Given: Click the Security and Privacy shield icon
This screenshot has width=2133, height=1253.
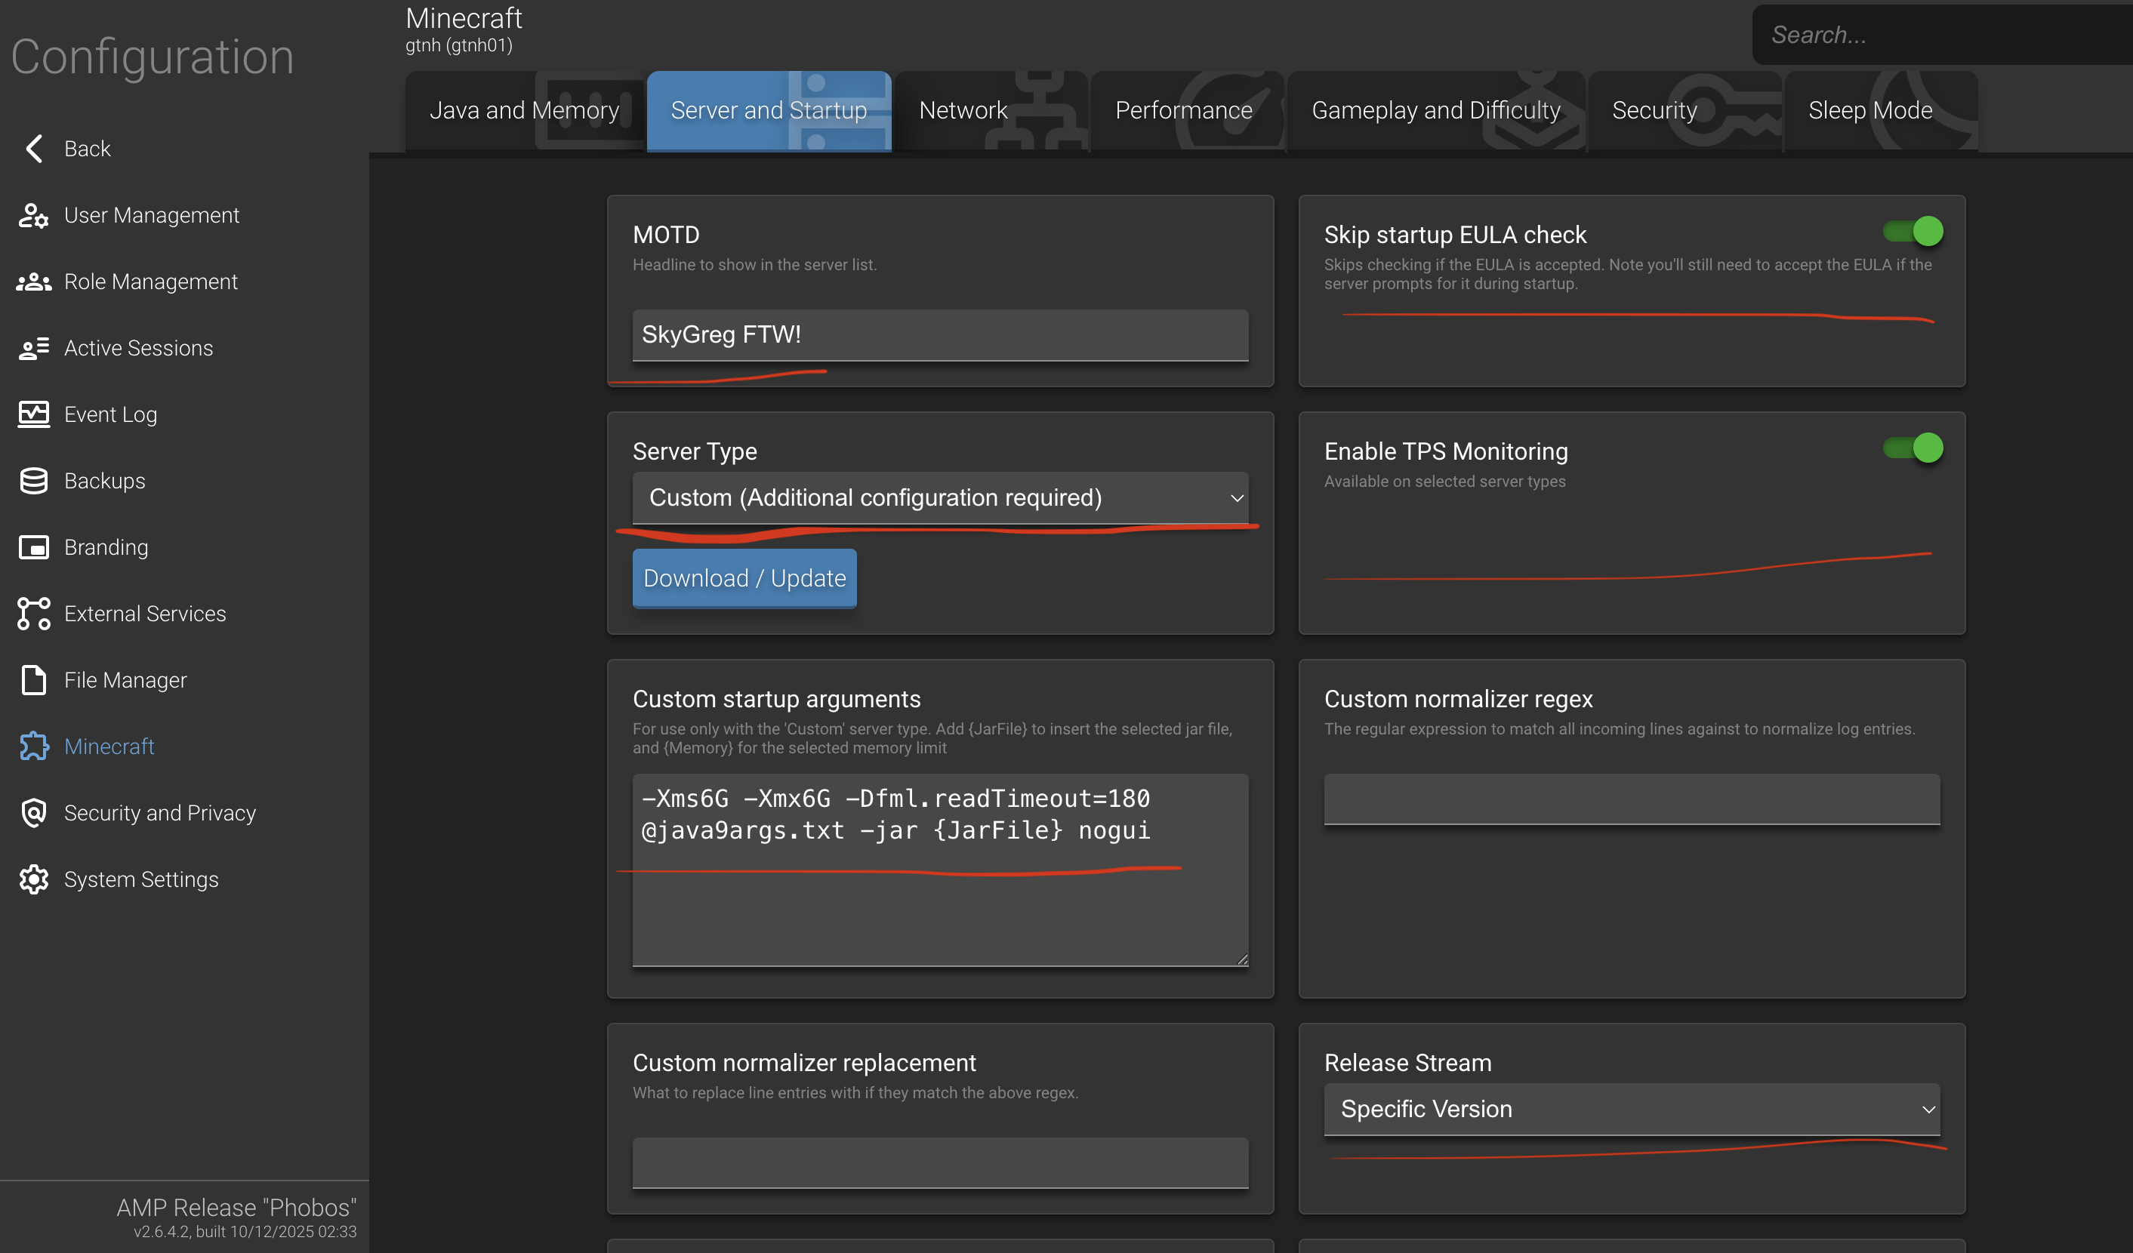Looking at the screenshot, I should (34, 813).
